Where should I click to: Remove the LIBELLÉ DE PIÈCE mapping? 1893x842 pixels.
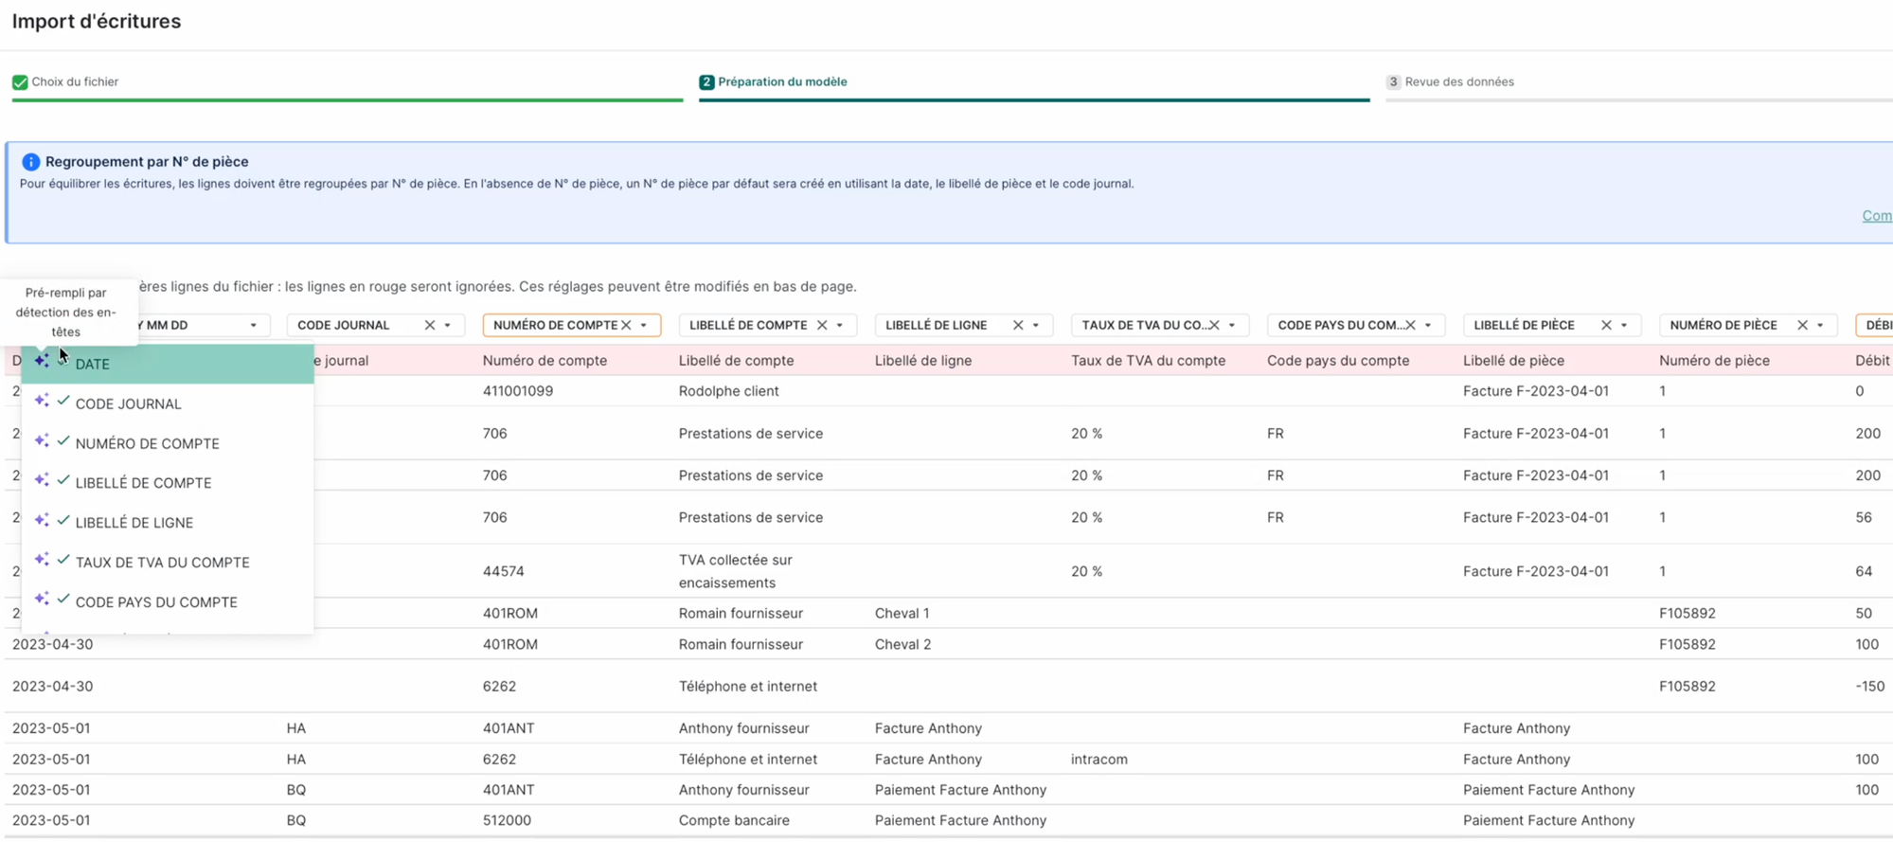coord(1606,325)
